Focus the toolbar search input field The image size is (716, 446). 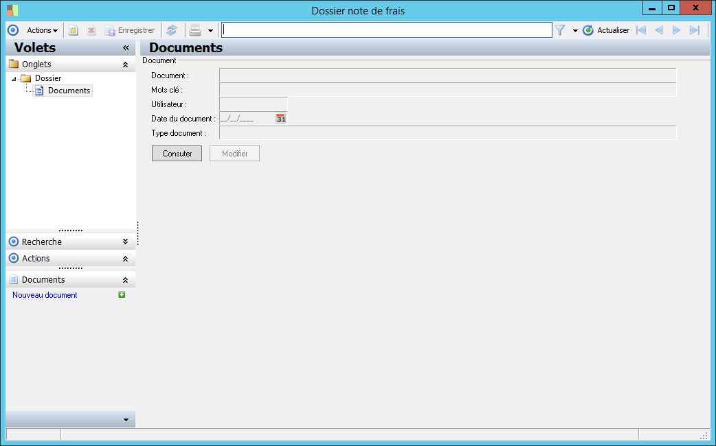pyautogui.click(x=387, y=30)
